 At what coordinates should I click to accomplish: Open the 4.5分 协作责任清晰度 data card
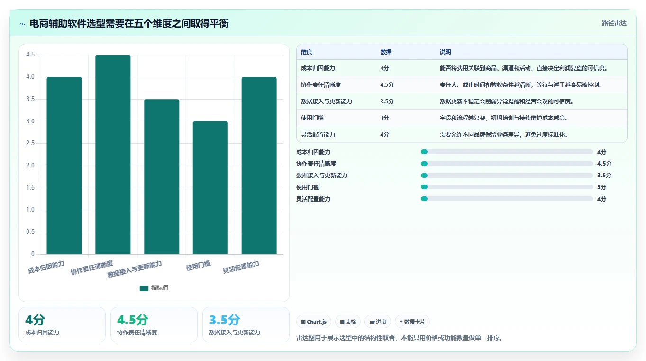154,325
